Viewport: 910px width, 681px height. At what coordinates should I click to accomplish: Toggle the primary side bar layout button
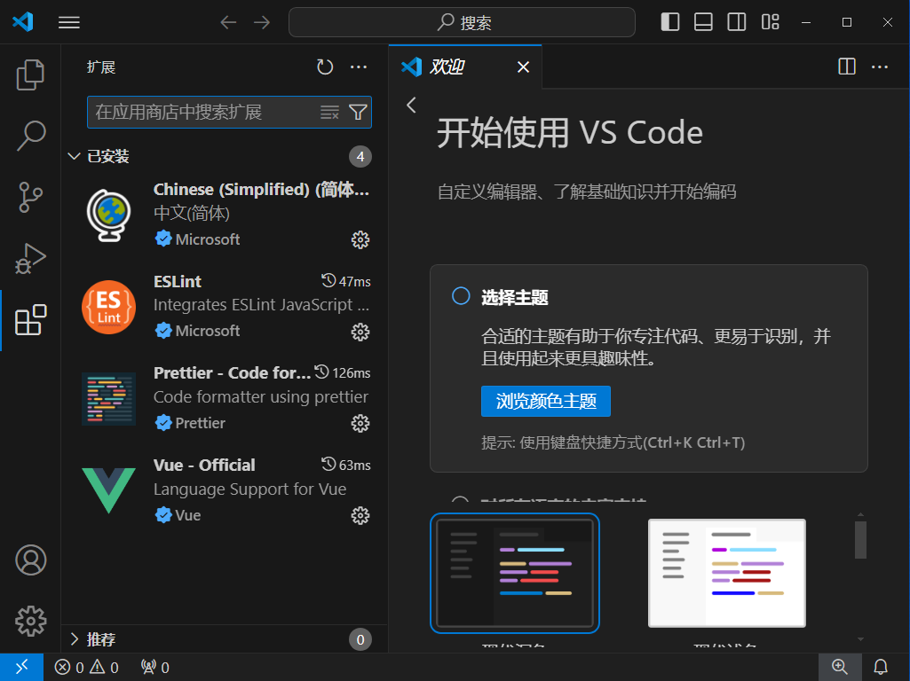point(670,22)
